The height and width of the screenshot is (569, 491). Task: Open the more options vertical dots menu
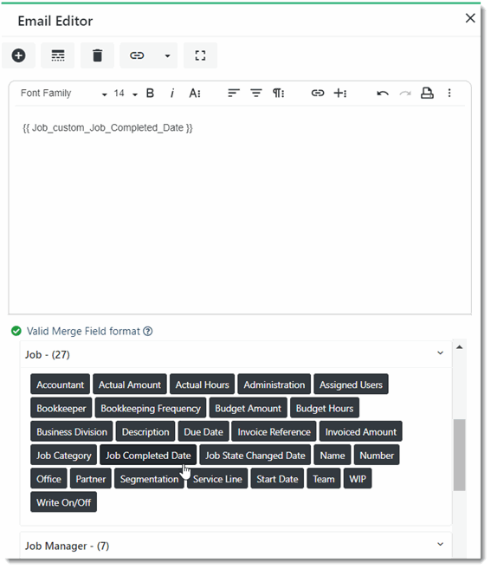pyautogui.click(x=449, y=94)
